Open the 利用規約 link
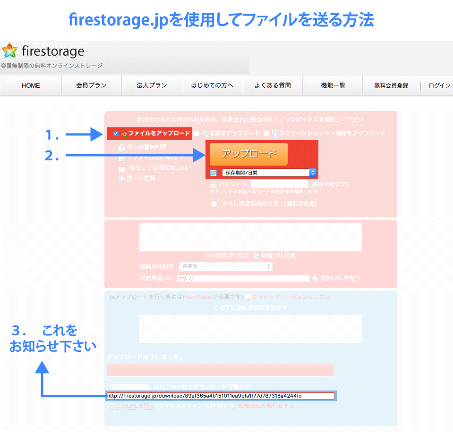Viewport: 453px width, 432px height. (188, 120)
